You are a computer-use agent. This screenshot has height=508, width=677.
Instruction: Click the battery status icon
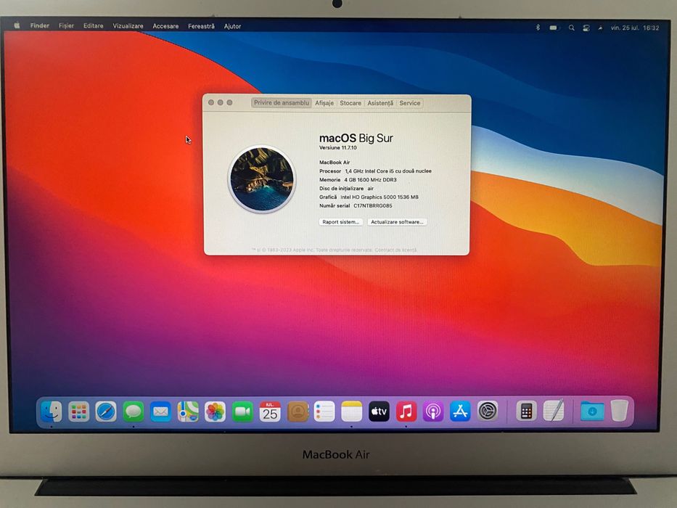tap(554, 28)
